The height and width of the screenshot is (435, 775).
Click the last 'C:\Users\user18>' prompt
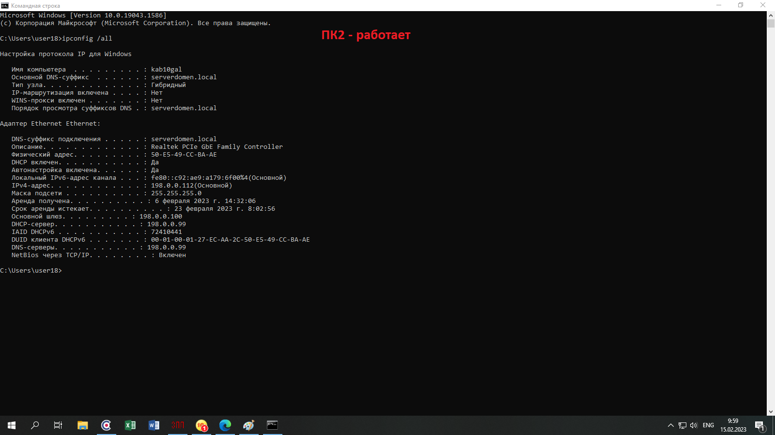click(x=31, y=271)
